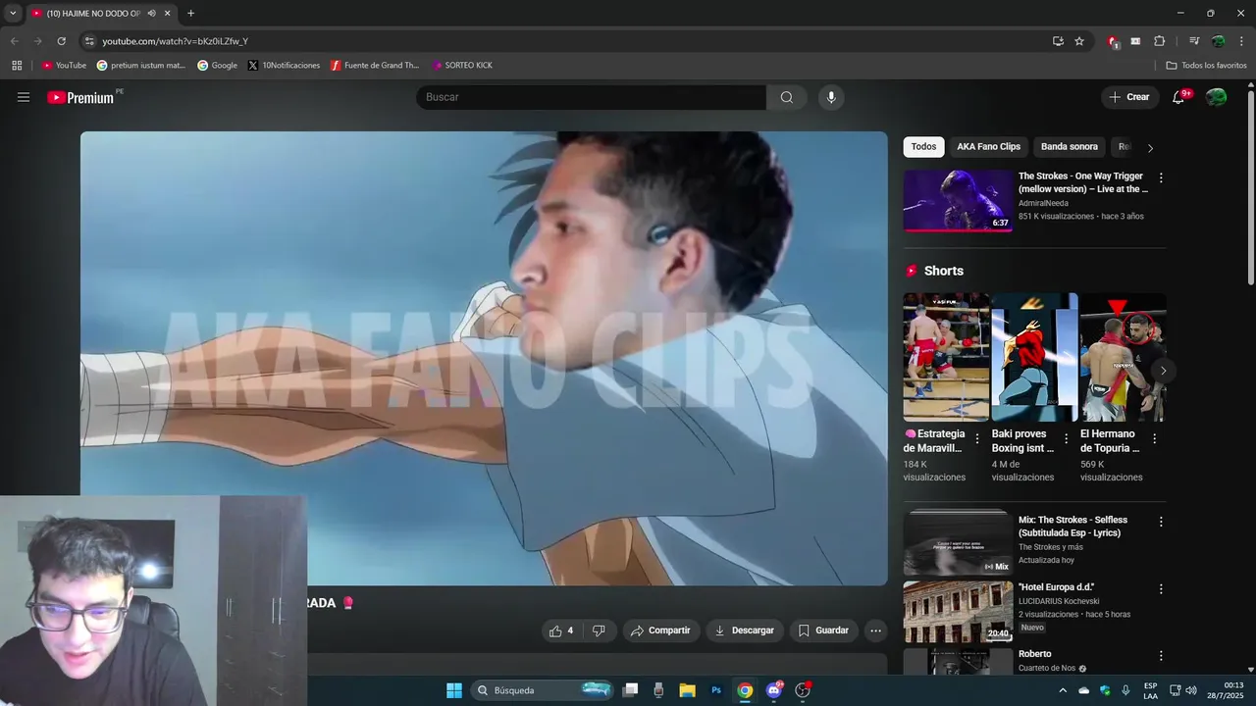
Task: Open YouTube notifications bell
Action: [1179, 97]
